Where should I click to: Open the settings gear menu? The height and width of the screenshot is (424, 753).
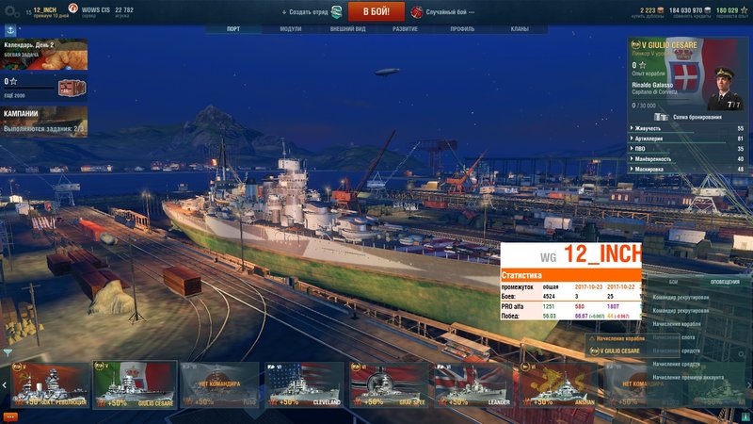[11, 12]
